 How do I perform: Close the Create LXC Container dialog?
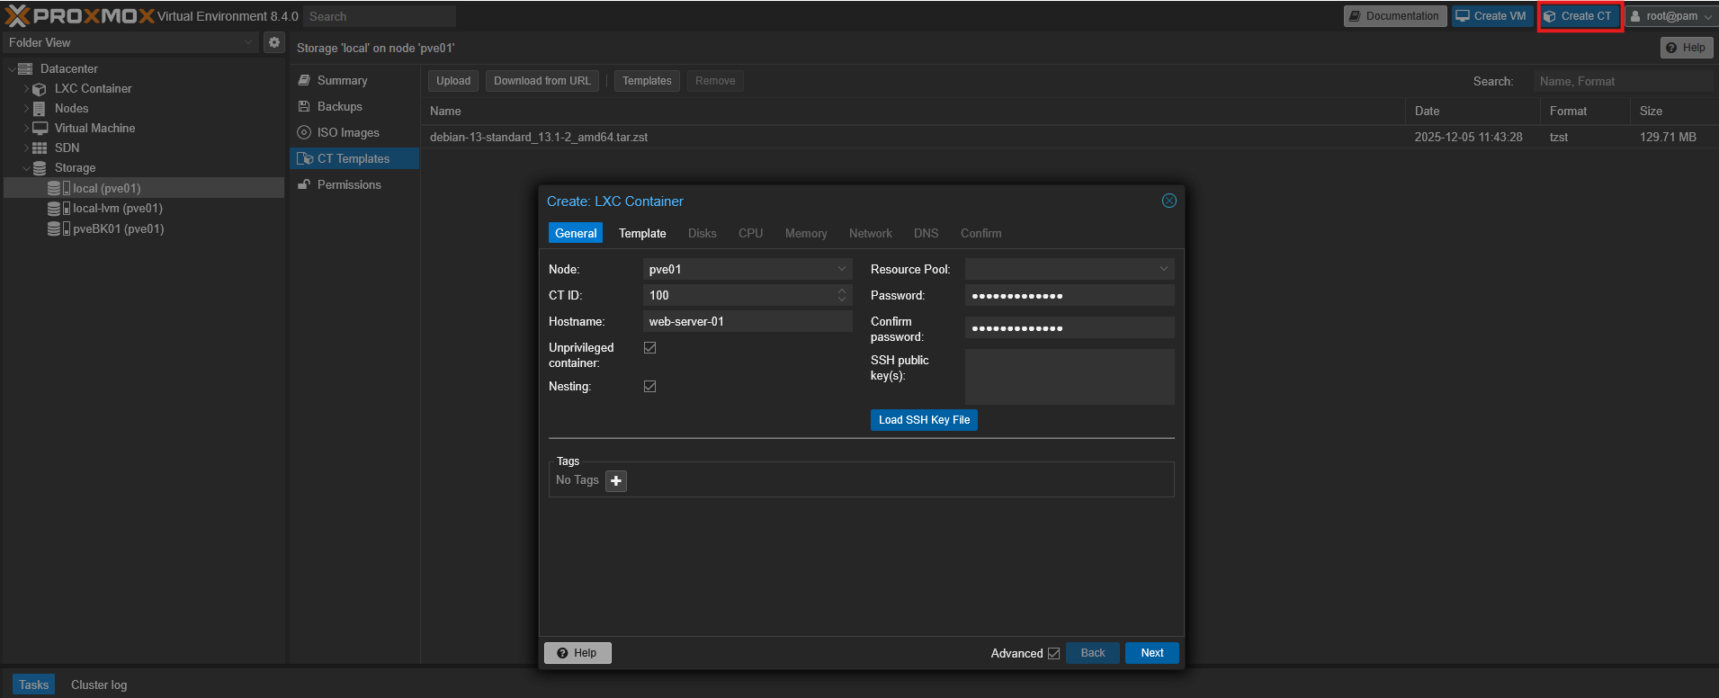1168,201
